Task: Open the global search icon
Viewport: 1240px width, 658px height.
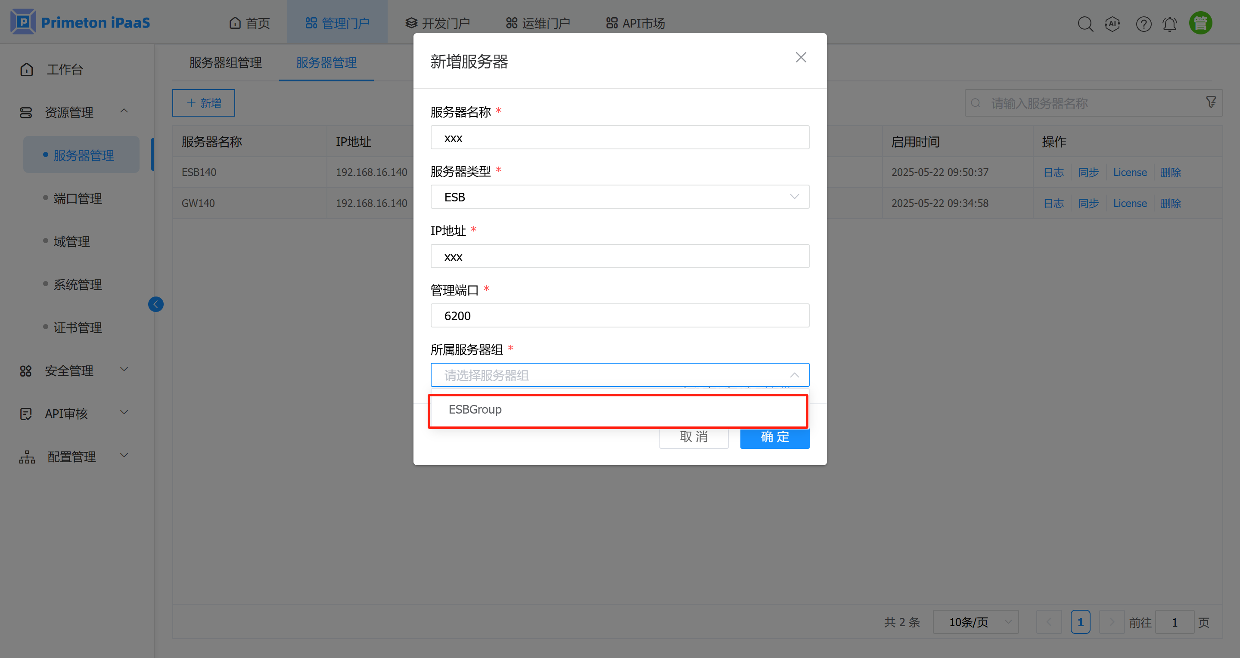Action: [1085, 23]
